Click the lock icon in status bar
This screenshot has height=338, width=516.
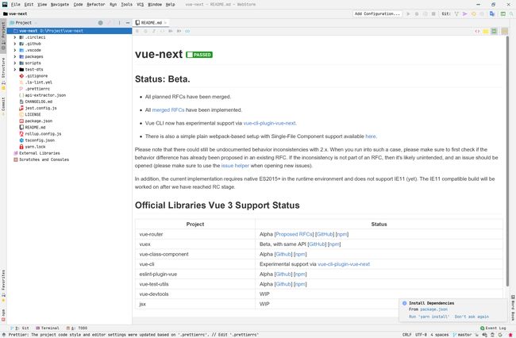point(492,335)
